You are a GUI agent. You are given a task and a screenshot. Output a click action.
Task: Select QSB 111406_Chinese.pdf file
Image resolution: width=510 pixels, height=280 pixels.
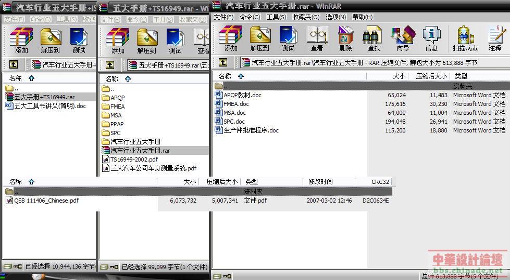click(42, 201)
